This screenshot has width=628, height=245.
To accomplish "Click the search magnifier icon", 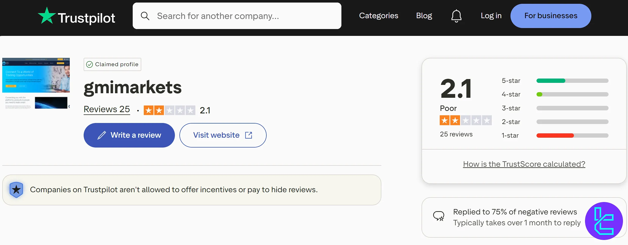I will tap(145, 16).
